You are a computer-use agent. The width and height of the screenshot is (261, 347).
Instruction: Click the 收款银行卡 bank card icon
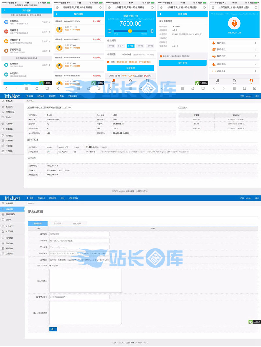pos(7,41)
